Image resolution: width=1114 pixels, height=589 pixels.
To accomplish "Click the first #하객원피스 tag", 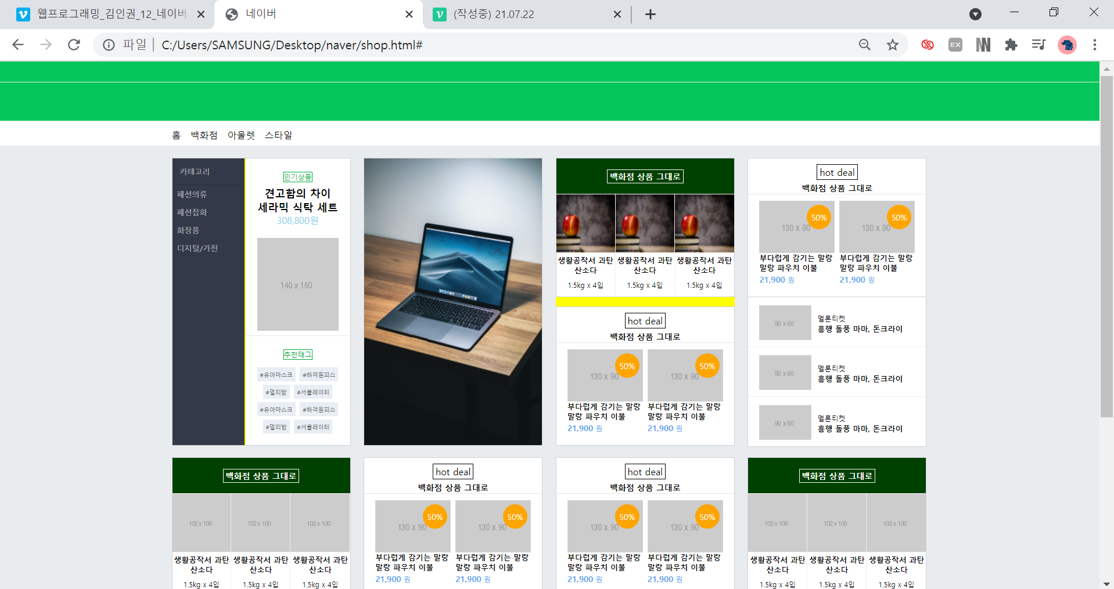I will point(319,375).
